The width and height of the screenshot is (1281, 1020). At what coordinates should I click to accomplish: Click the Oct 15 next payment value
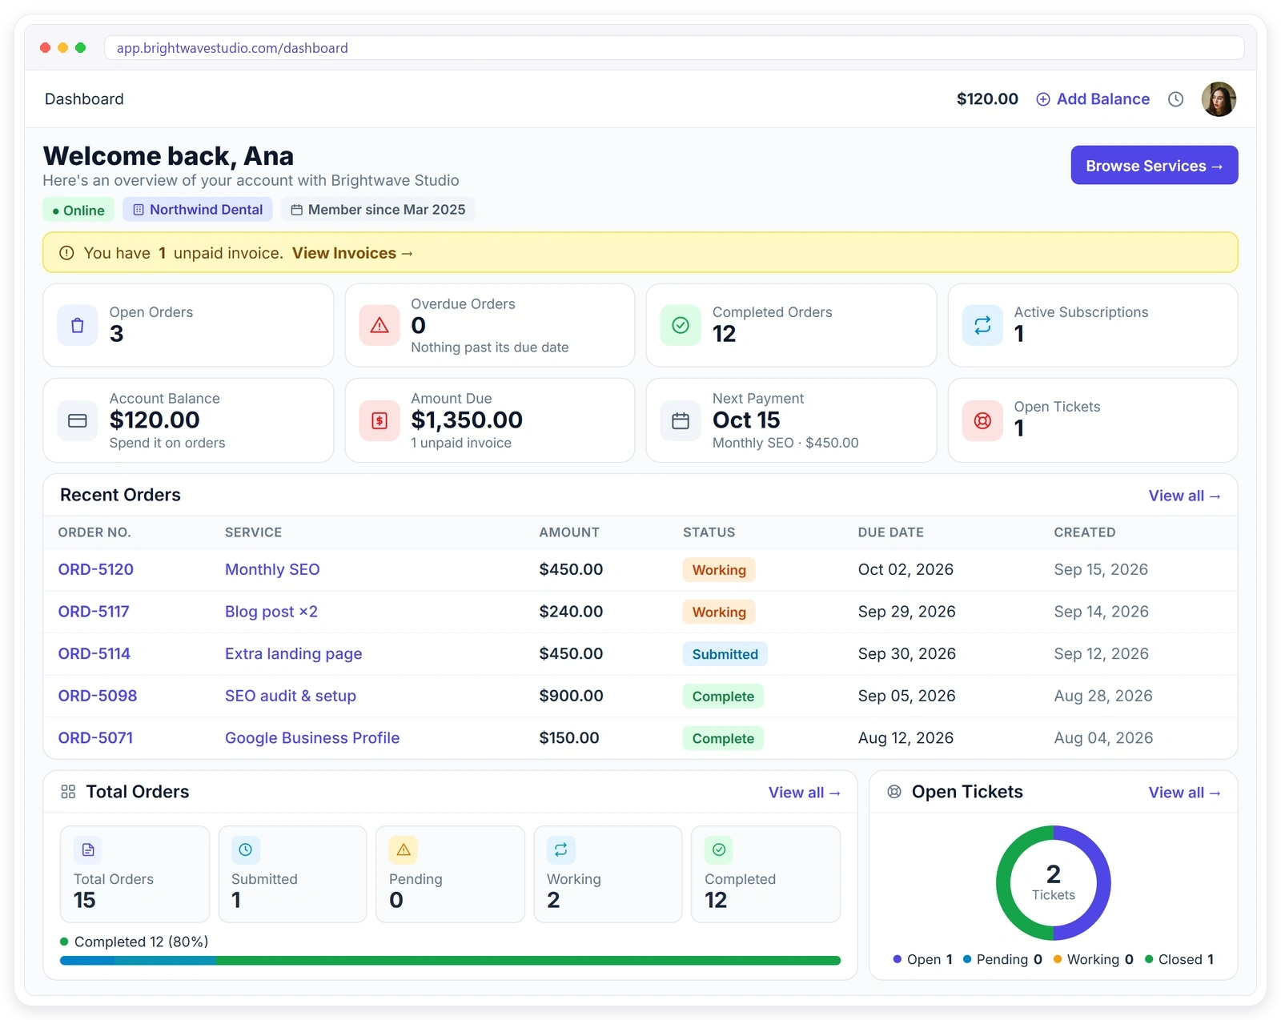point(746,420)
